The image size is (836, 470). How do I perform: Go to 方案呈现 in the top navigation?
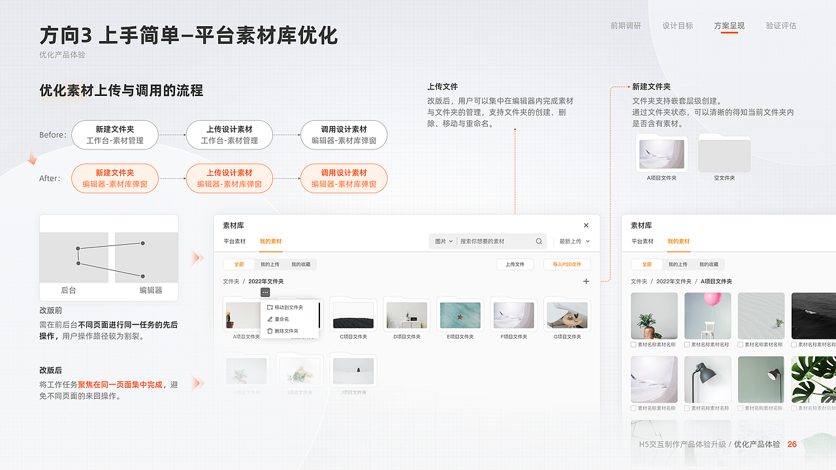click(730, 26)
